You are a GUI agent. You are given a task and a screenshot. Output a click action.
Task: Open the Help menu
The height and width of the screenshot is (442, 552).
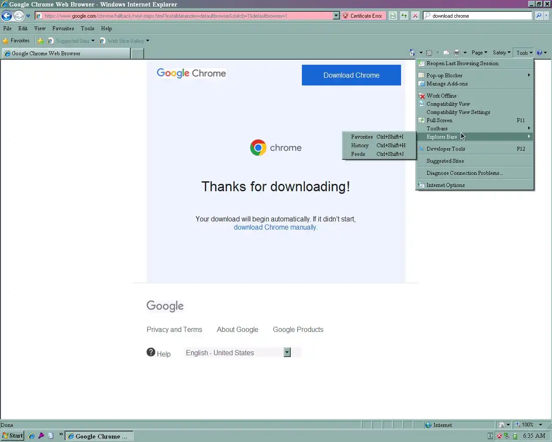point(107,28)
